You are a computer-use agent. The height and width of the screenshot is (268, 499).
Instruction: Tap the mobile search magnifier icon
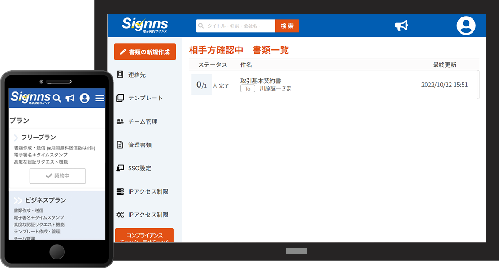(x=57, y=98)
